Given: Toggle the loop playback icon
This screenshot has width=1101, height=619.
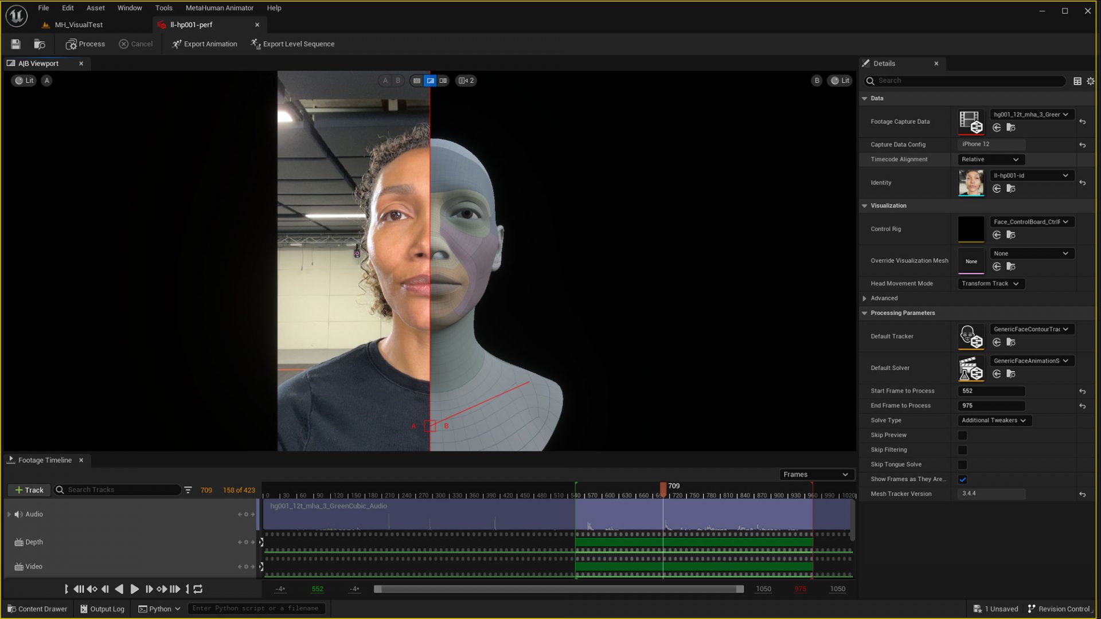Looking at the screenshot, I should click(x=198, y=589).
